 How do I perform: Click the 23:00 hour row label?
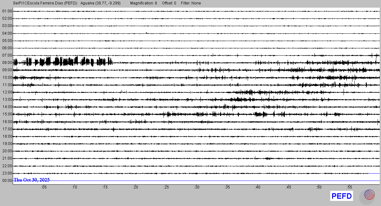pos(7,173)
